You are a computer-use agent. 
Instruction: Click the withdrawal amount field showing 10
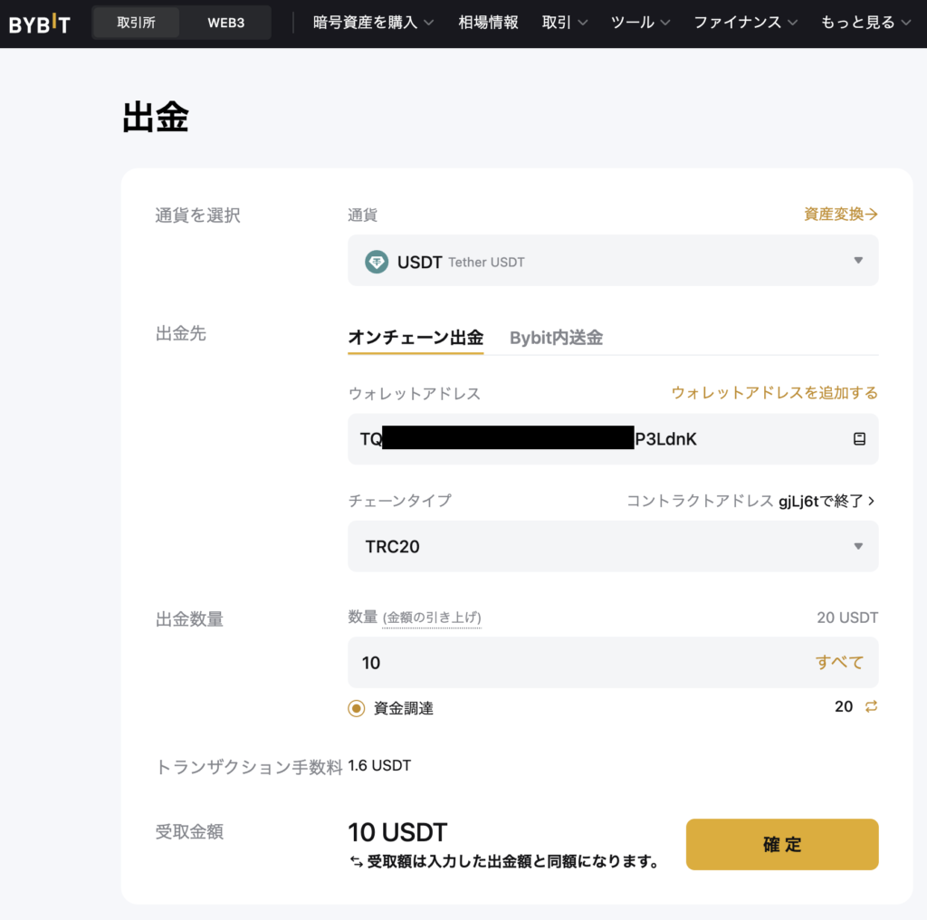[613, 662]
